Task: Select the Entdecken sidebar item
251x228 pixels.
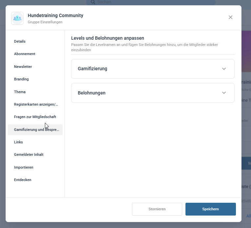Action: 23,180
